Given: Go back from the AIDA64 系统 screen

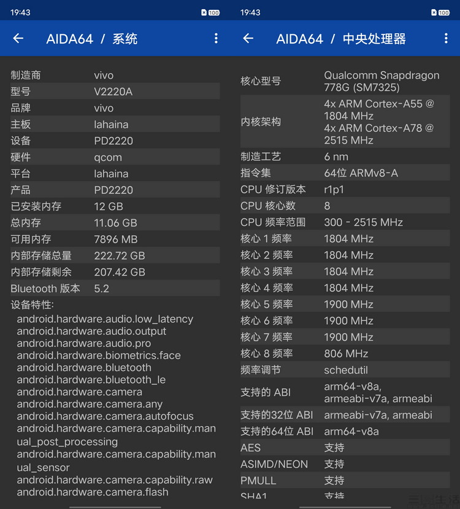Looking at the screenshot, I should (18, 39).
